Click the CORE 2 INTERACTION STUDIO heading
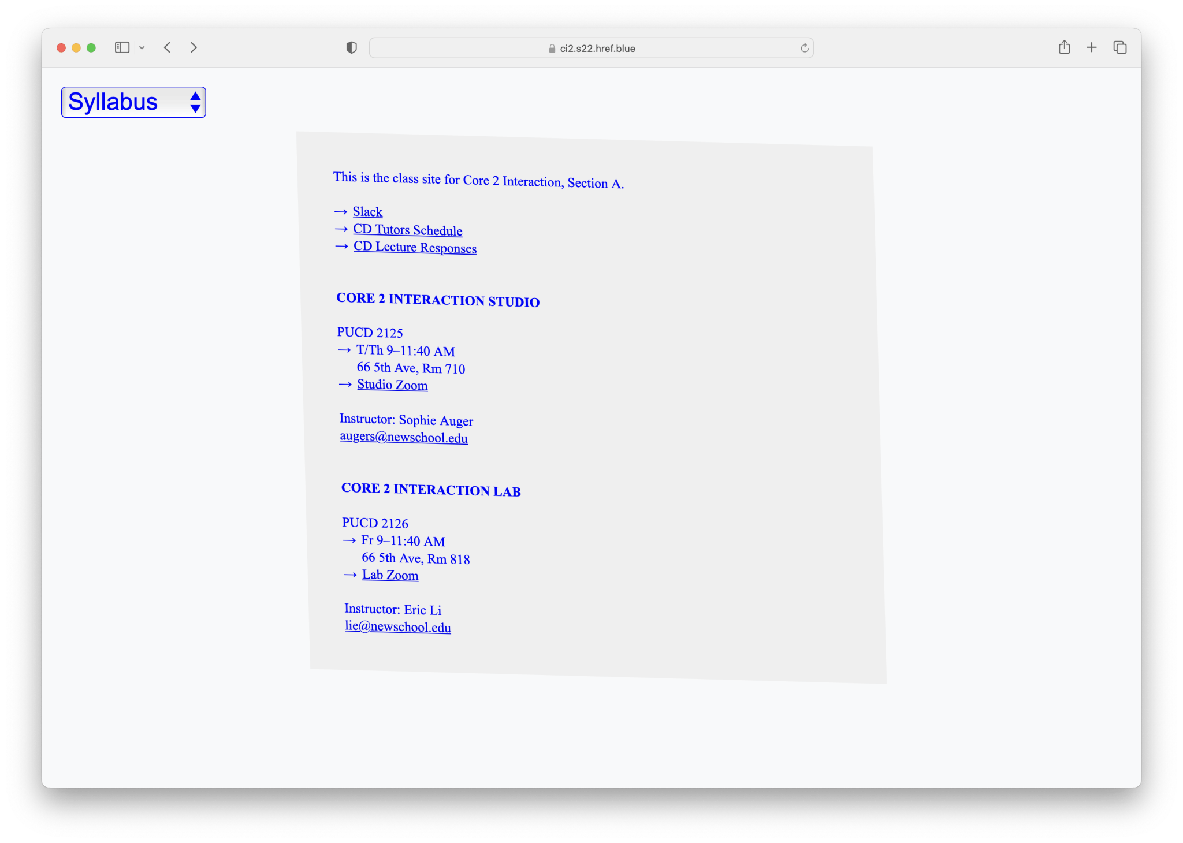1183x843 pixels. [x=438, y=300]
